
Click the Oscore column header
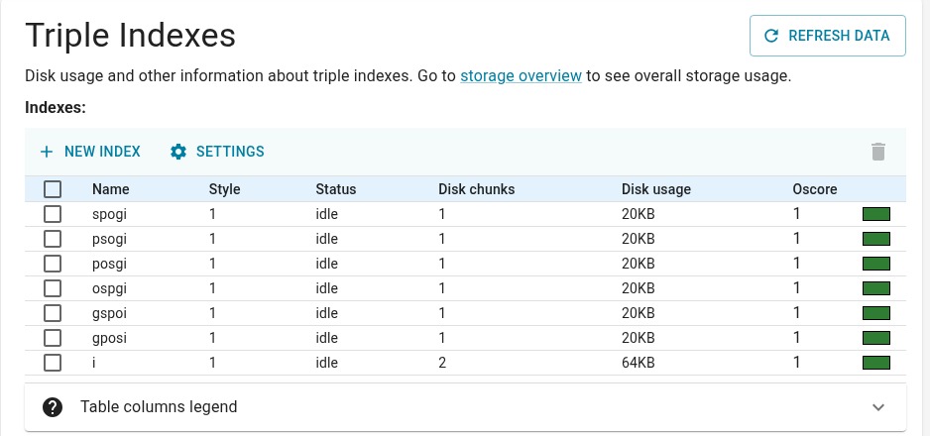coord(814,189)
